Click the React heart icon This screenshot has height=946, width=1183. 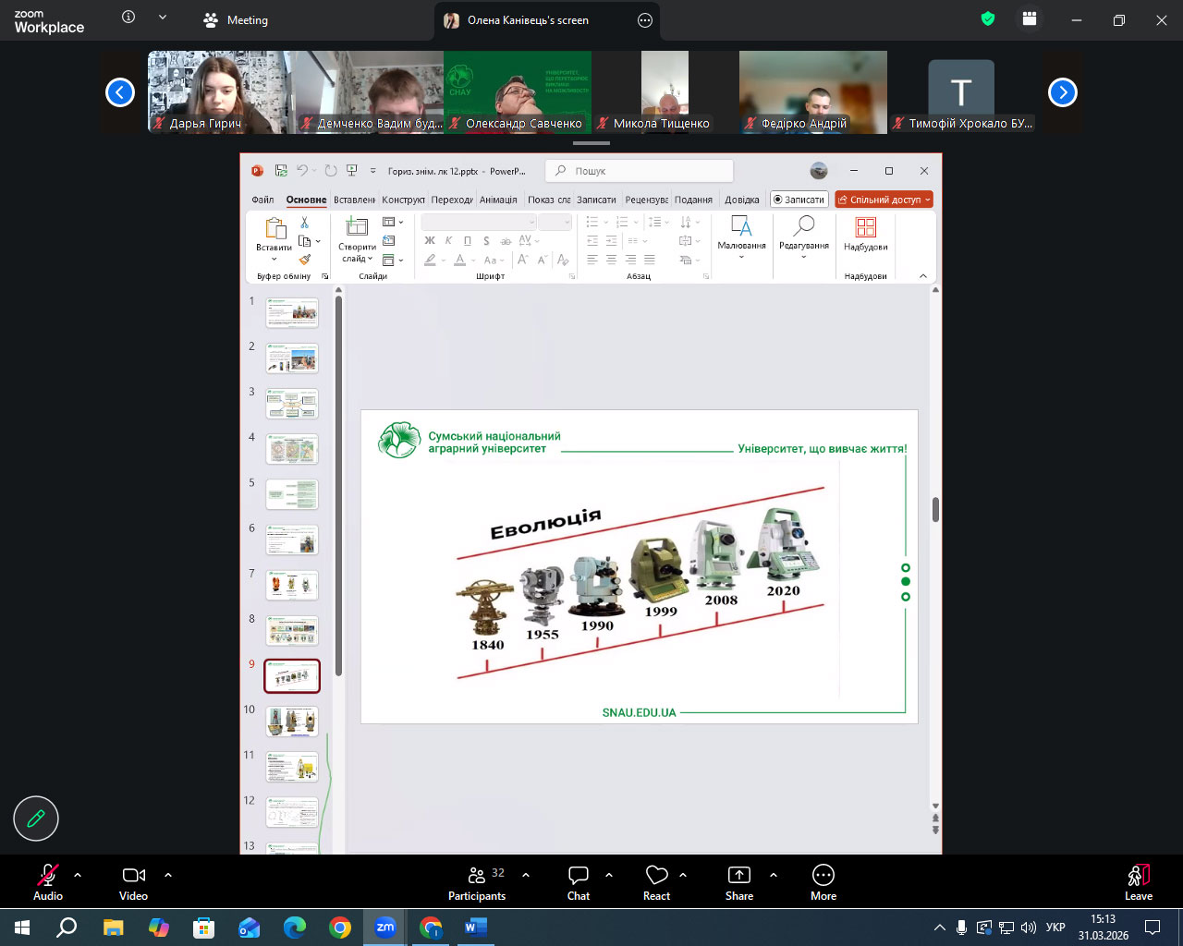656,881
